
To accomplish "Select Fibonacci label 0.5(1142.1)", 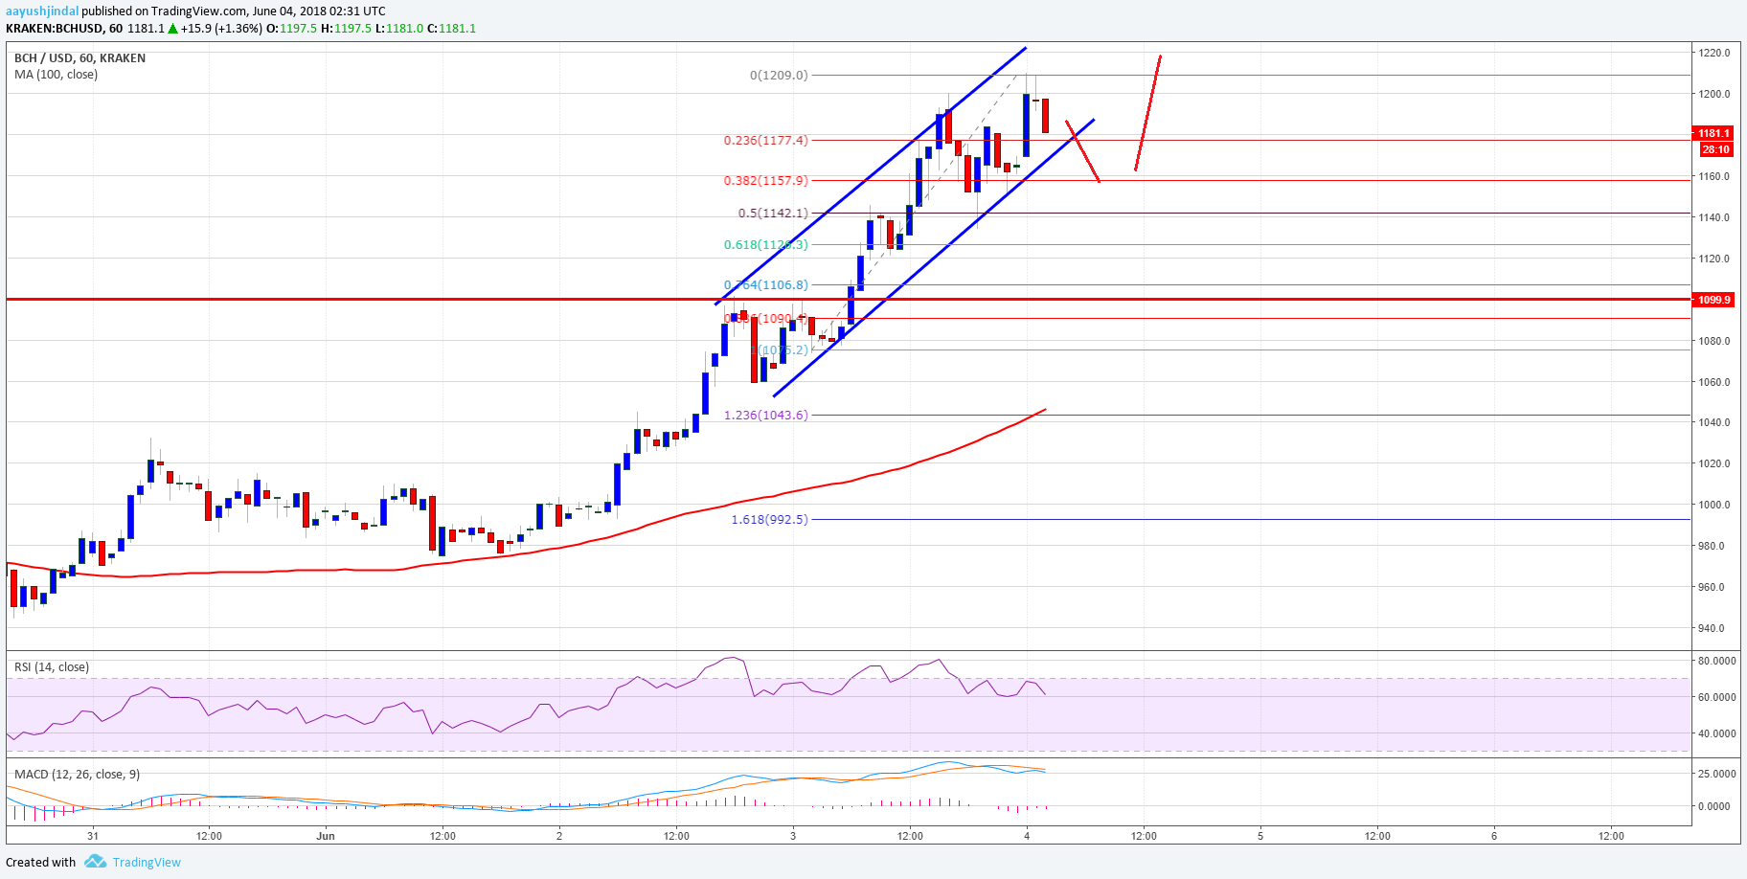I will [x=773, y=213].
